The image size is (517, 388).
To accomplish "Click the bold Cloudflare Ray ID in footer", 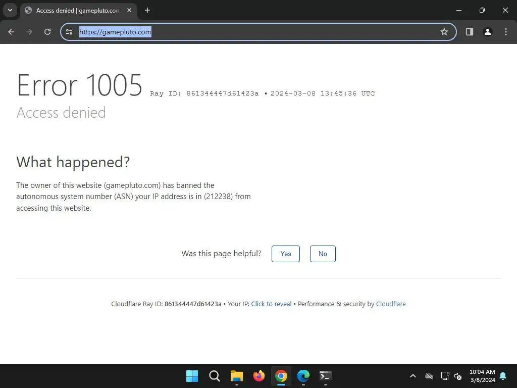I will (193, 304).
